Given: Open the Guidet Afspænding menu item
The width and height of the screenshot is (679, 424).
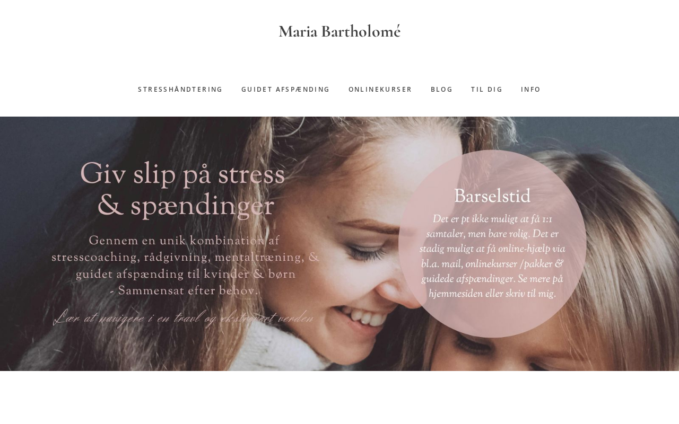Looking at the screenshot, I should point(285,89).
